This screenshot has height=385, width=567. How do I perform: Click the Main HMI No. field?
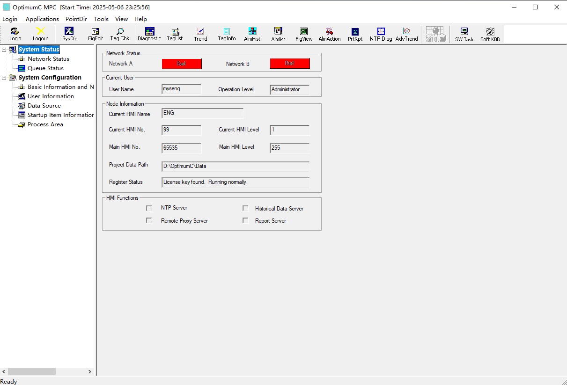tap(182, 148)
